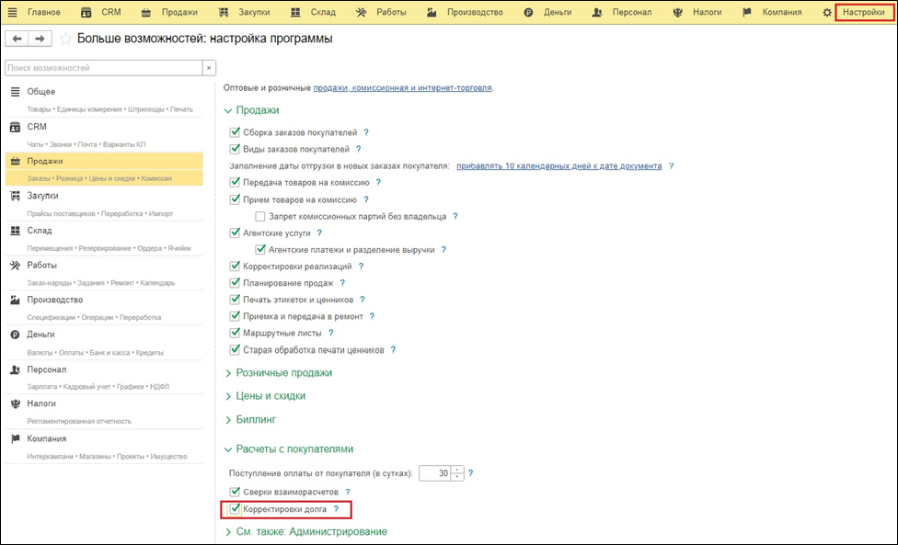
Task: Click help question mark next to Корректировки долга
Action: [336, 509]
